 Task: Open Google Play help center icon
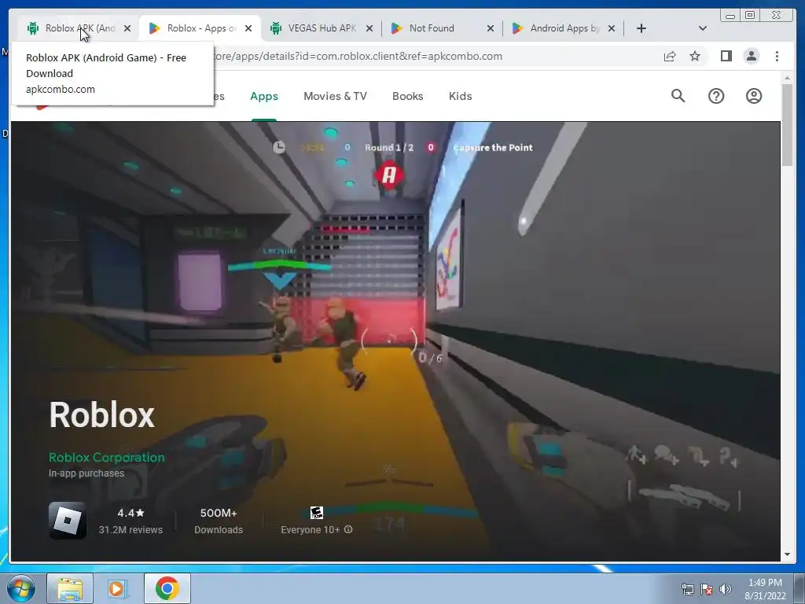pyautogui.click(x=716, y=96)
